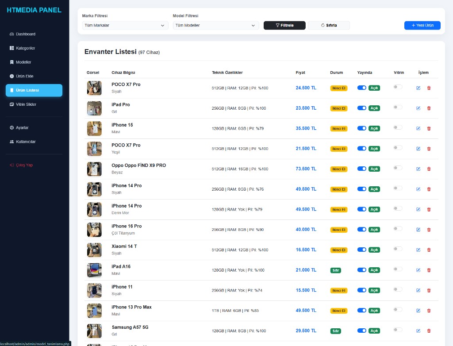This screenshot has height=346, width=453.
Task: Enable Vitrin switch for Xiaomi 14 T
Action: point(398,249)
